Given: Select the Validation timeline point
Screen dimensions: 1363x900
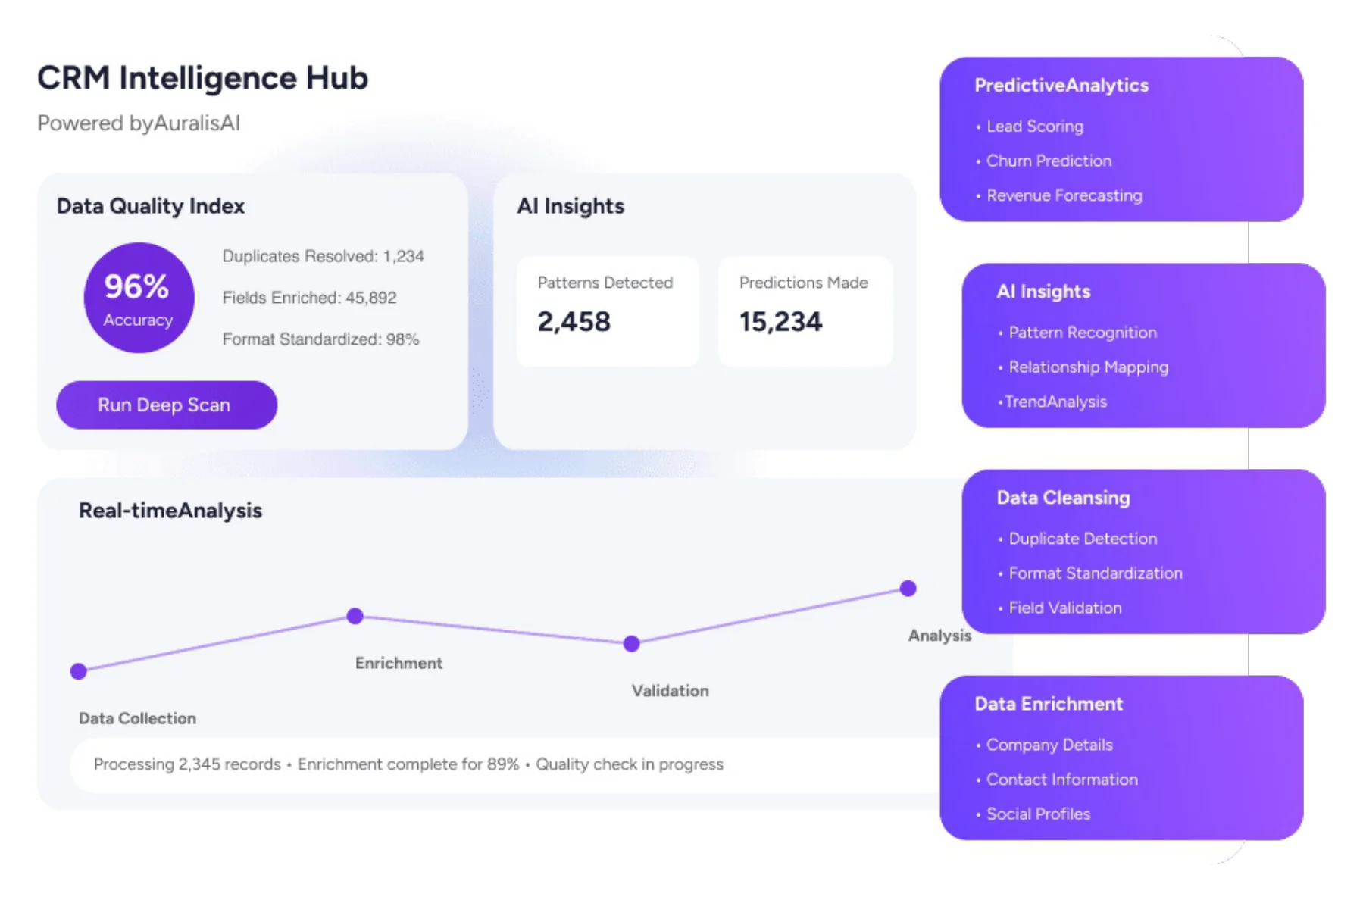Looking at the screenshot, I should pos(631,644).
